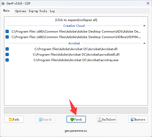
Task: Close the GenP window
Action: click(148, 3)
